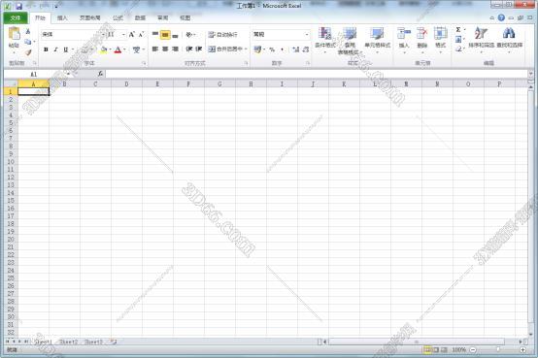The image size is (538, 358).
Task: Open Cell Styles
Action: point(377,40)
